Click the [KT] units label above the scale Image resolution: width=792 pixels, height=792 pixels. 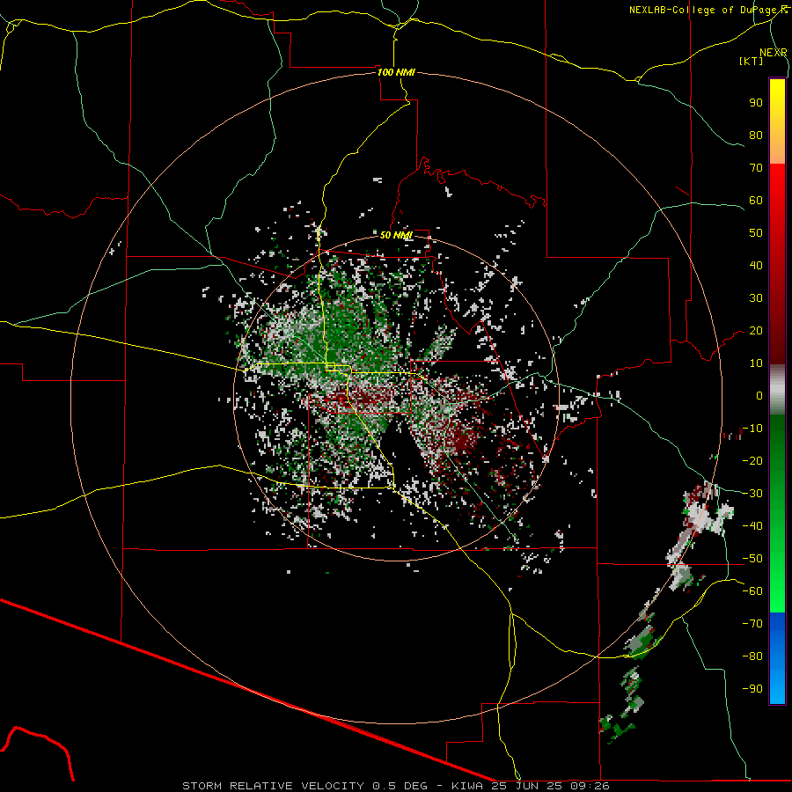click(x=752, y=61)
